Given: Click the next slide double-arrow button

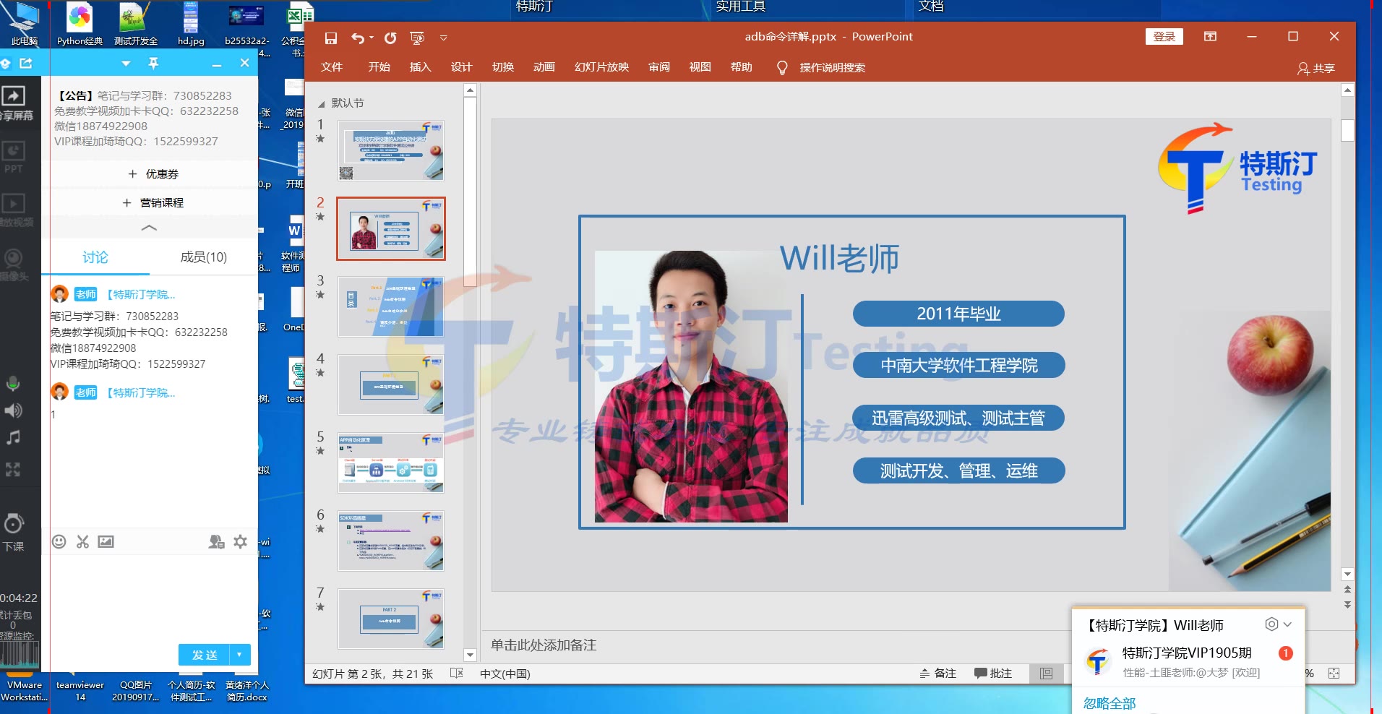Looking at the screenshot, I should coord(1347,605).
